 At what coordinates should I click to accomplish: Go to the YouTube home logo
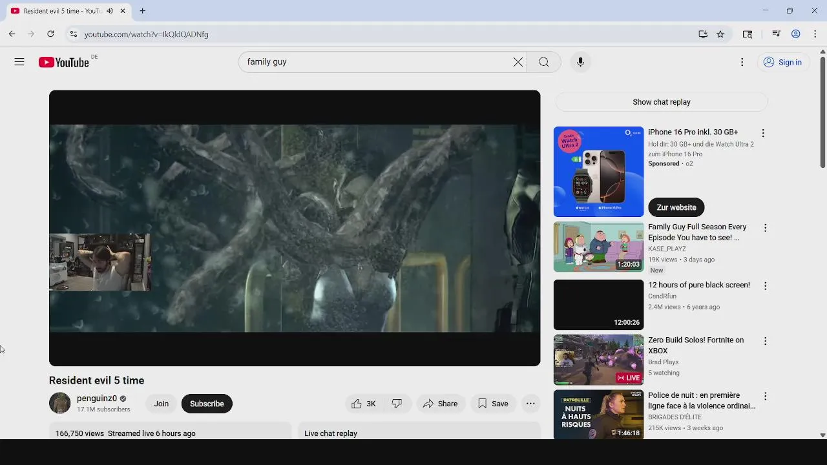click(63, 62)
